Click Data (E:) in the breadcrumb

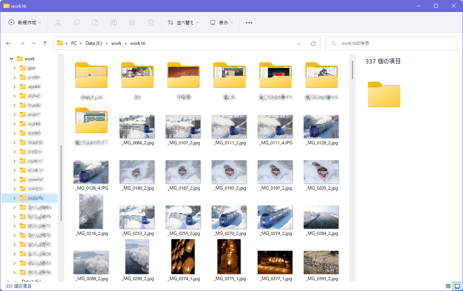pyautogui.click(x=94, y=43)
